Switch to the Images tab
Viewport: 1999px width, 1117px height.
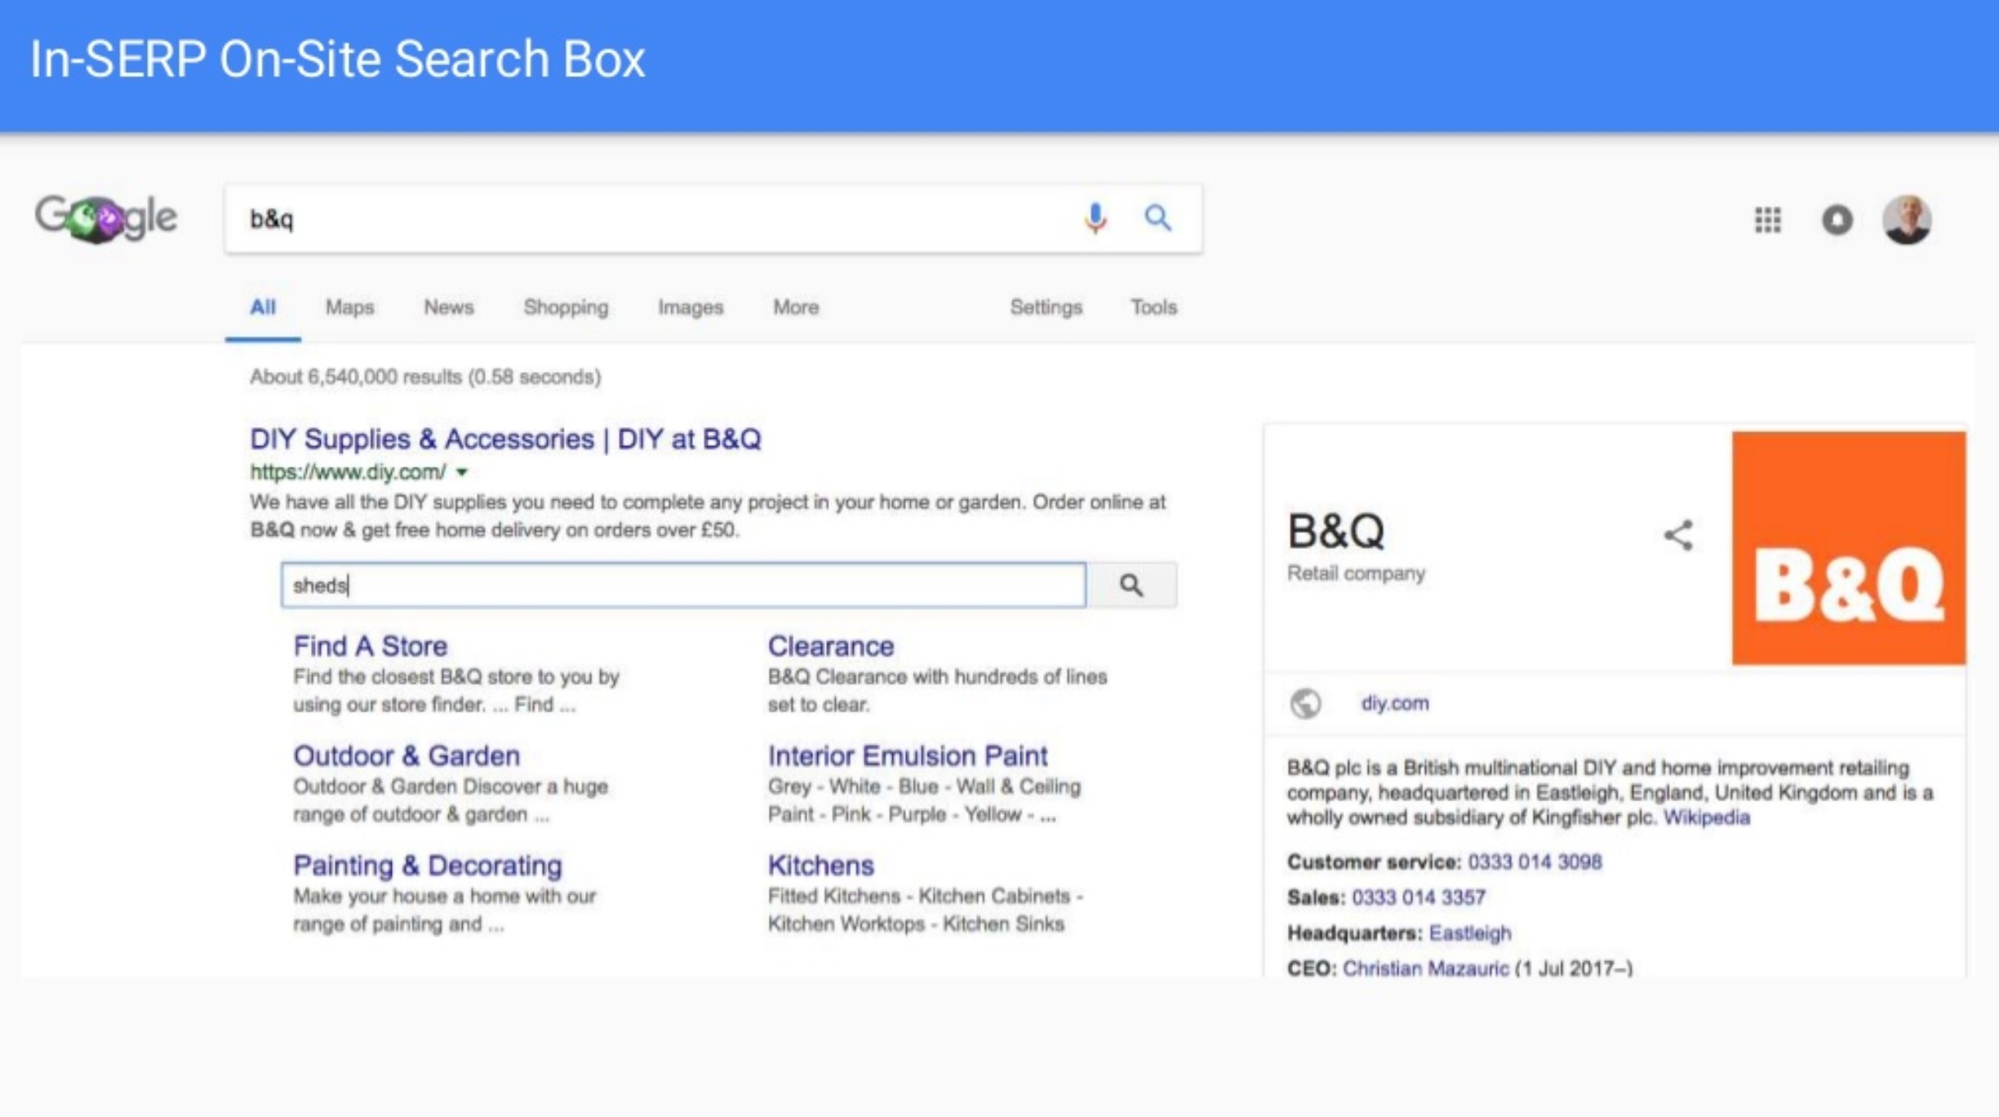[690, 308]
